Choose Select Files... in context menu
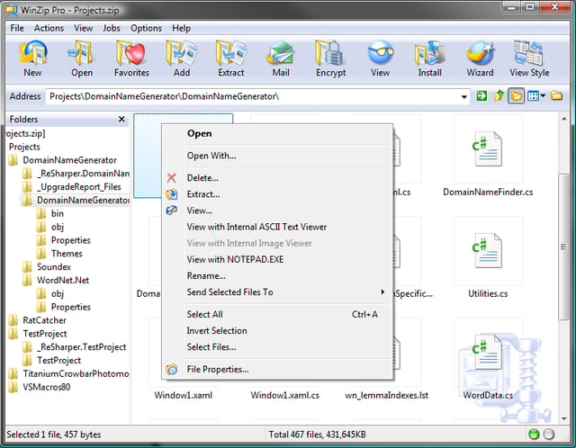The image size is (576, 448). (x=277, y=347)
